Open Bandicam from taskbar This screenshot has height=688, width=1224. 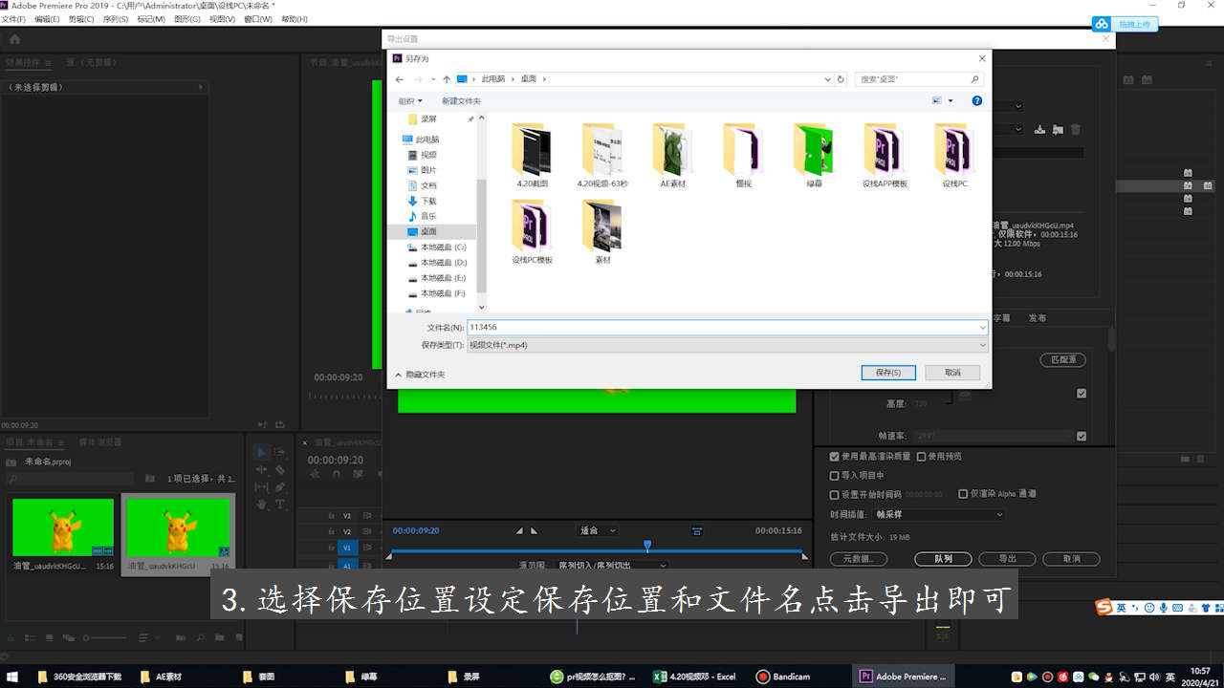783,677
